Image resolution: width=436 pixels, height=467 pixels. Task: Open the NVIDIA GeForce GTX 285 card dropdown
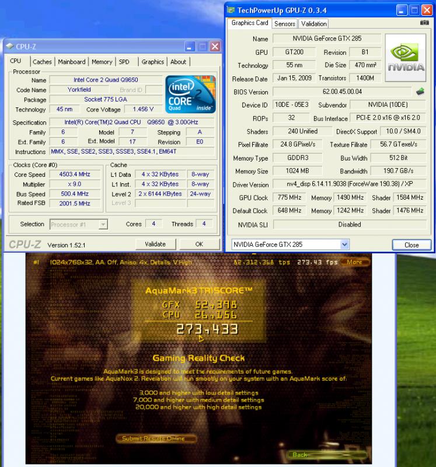coord(290,245)
